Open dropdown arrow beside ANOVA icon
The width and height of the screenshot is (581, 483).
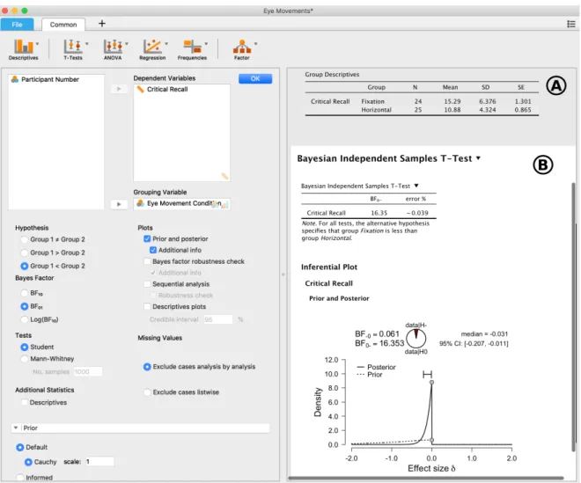127,44
